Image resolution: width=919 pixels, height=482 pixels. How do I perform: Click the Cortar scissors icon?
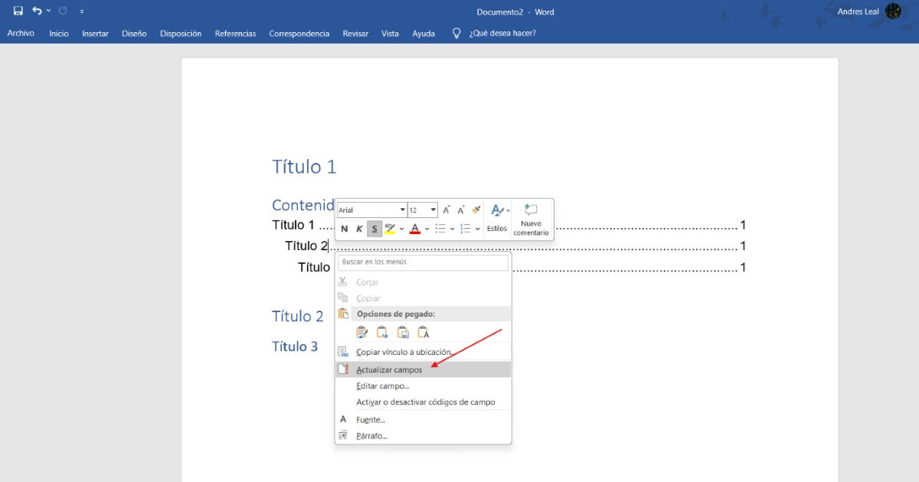click(x=343, y=282)
